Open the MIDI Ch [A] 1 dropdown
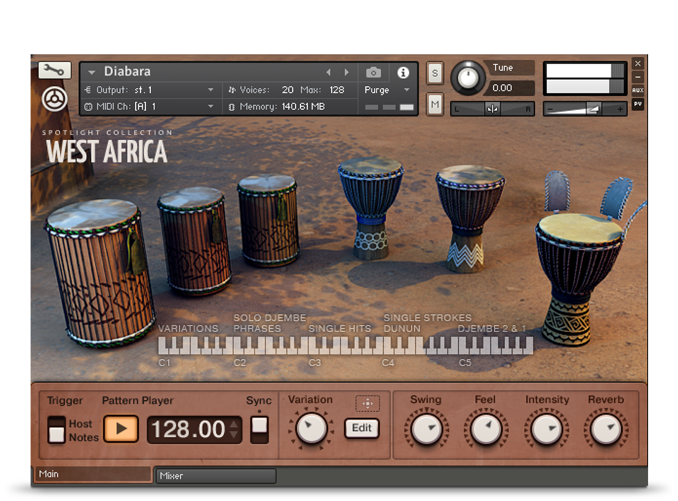The height and width of the screenshot is (501, 678). 149,106
